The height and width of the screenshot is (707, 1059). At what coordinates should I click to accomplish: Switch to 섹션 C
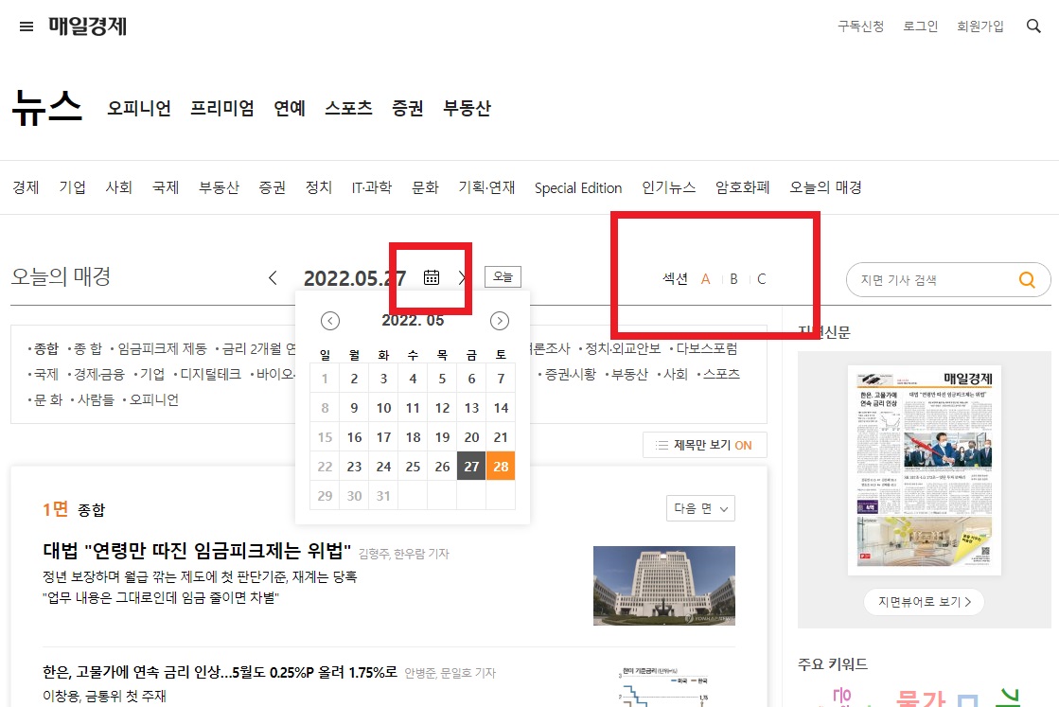pos(761,278)
